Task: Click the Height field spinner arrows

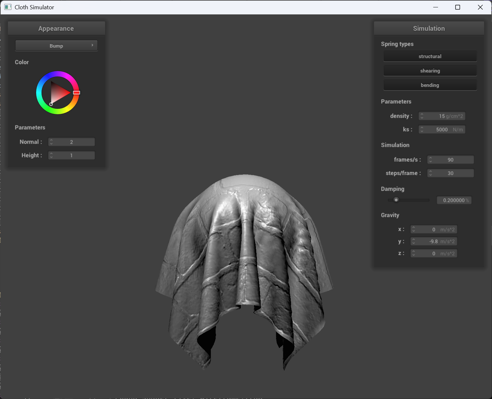Action: (x=51, y=155)
